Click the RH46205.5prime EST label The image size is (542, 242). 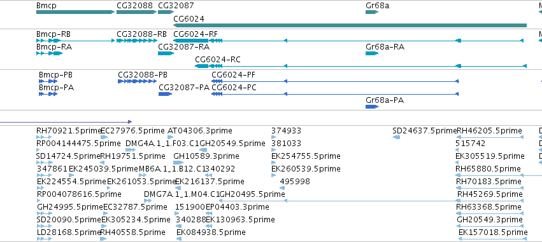click(x=489, y=131)
